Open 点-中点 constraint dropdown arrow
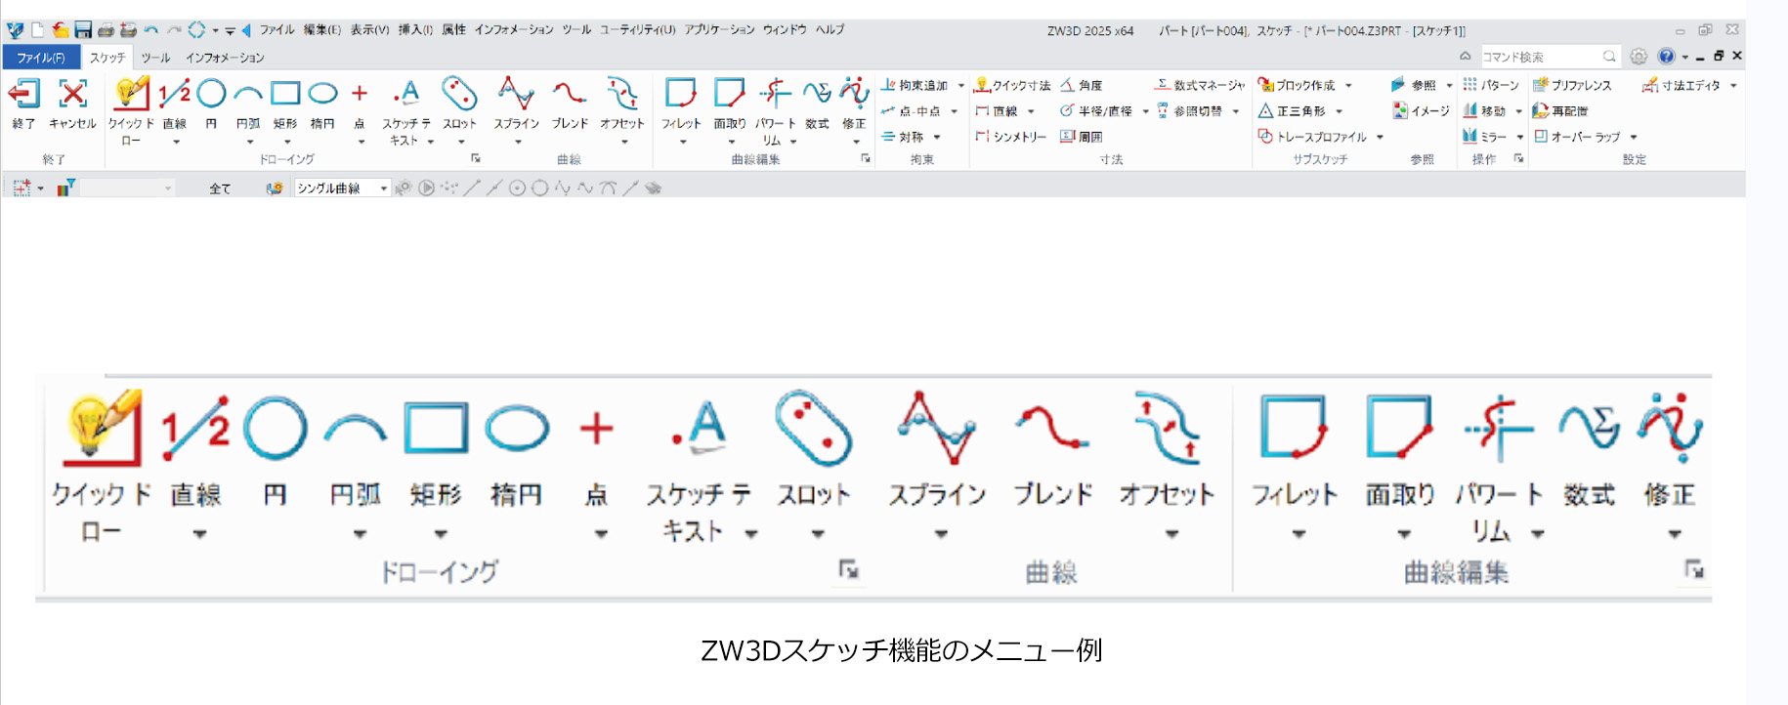1788x705 pixels. tap(955, 111)
